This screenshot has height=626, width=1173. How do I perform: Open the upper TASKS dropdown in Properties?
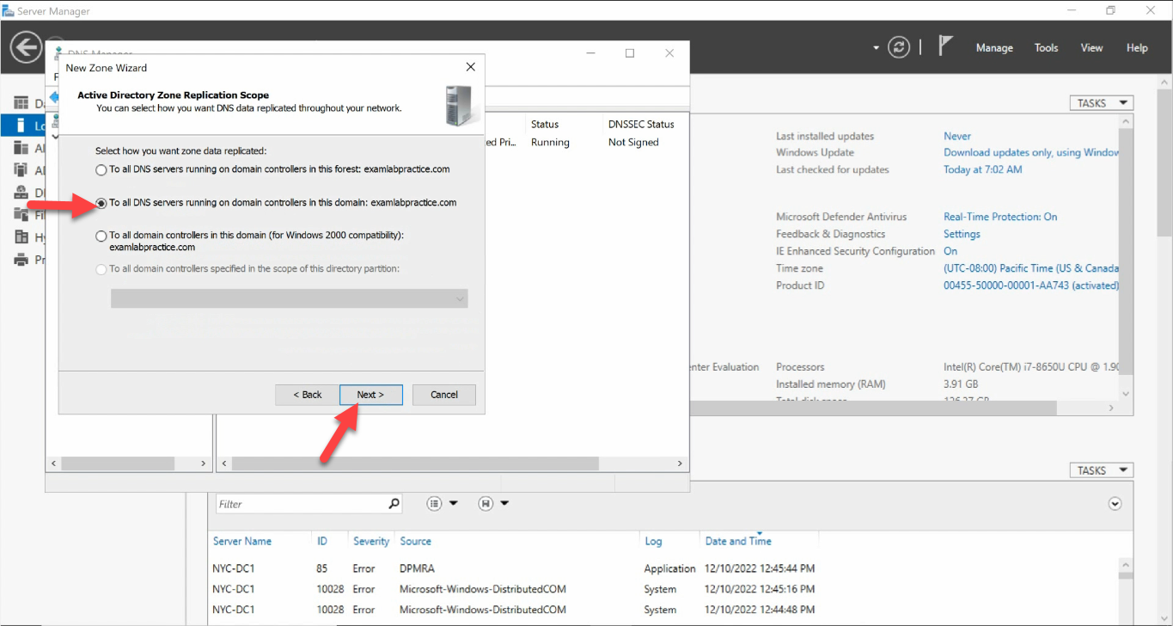1101,103
